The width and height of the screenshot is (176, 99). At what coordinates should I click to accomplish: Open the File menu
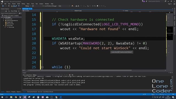[2, 4]
